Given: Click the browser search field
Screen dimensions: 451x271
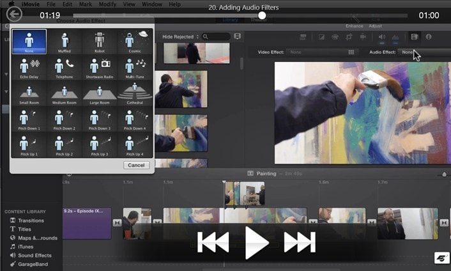Looking at the screenshot, I should 217,36.
